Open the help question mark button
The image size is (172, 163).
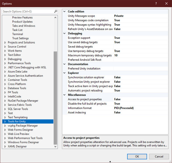pos(156,3)
